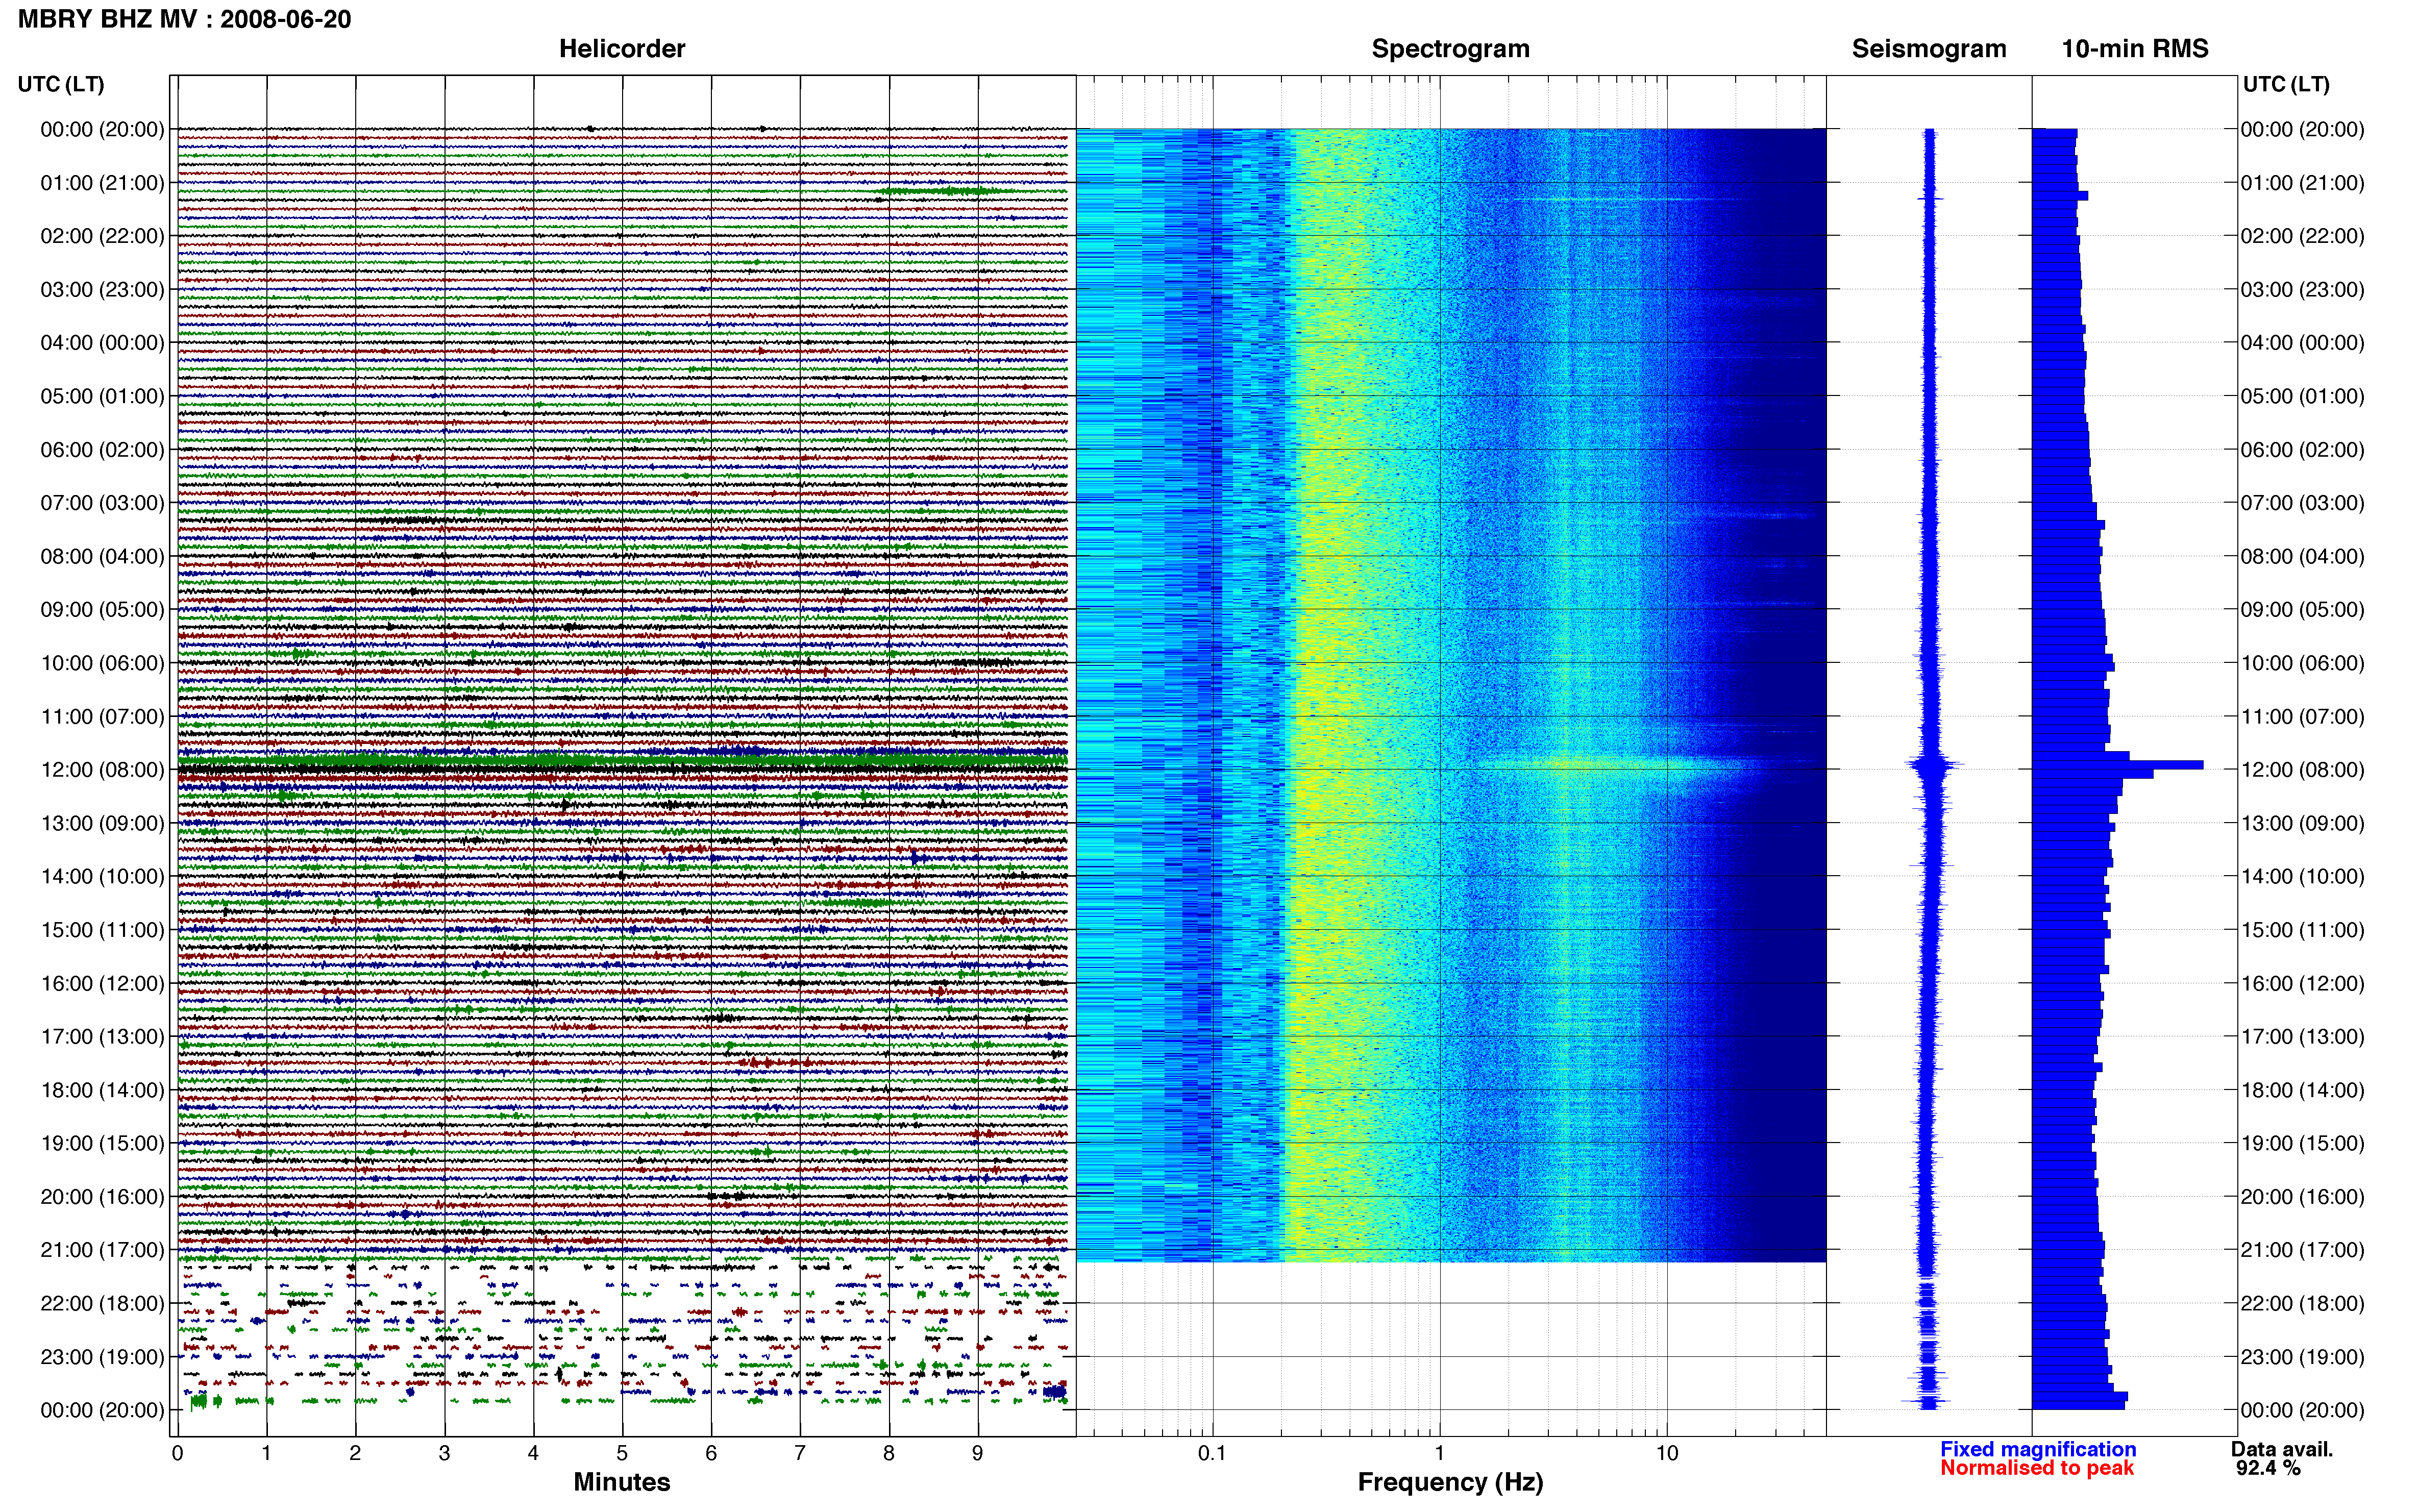
Task: Click the Data avail. label
Action: tap(2282, 1449)
